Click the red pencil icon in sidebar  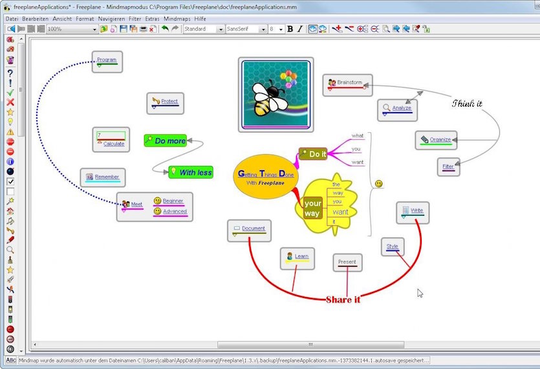pyautogui.click(x=10, y=240)
